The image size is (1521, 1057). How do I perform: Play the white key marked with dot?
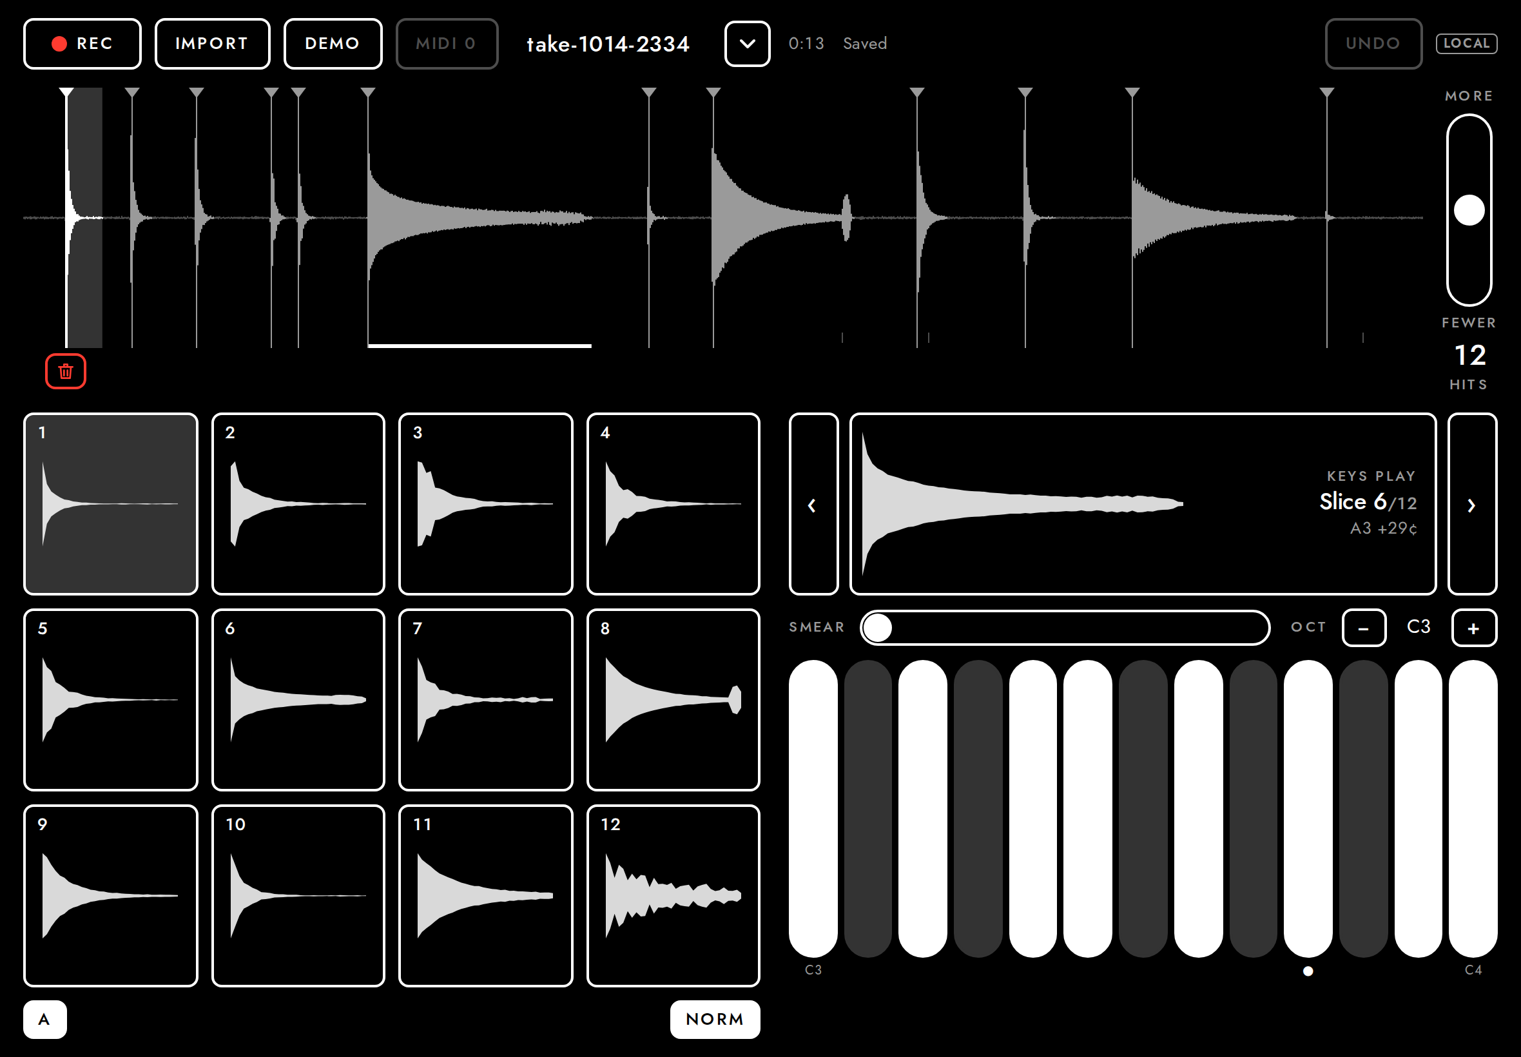click(x=1308, y=809)
